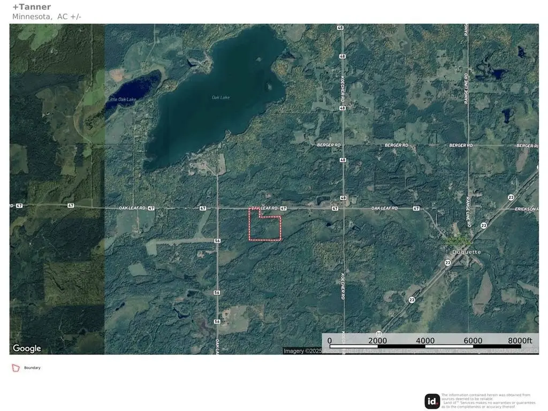
Task: Click the Berger Rd label at far right
Action: pyautogui.click(x=527, y=146)
